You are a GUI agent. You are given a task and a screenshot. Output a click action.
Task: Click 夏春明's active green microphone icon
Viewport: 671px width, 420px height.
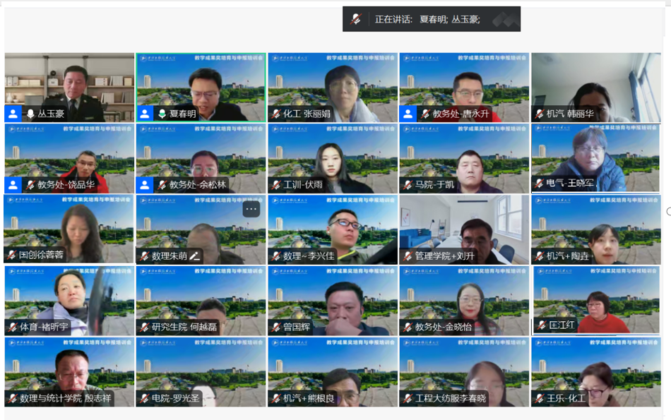tap(162, 114)
